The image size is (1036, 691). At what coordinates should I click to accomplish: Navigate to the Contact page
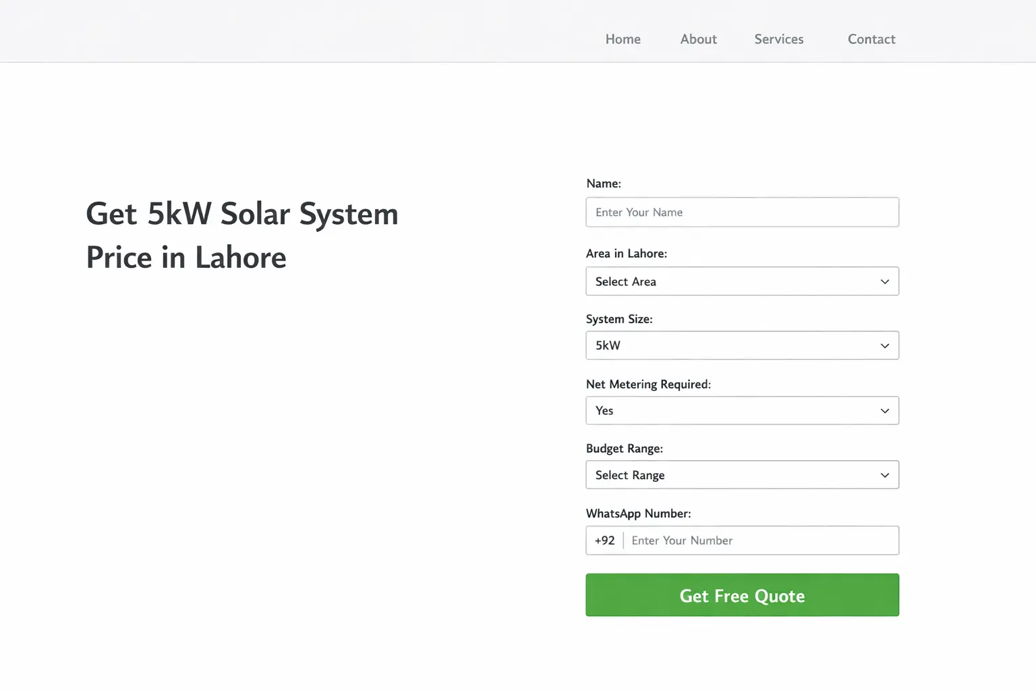tap(871, 39)
